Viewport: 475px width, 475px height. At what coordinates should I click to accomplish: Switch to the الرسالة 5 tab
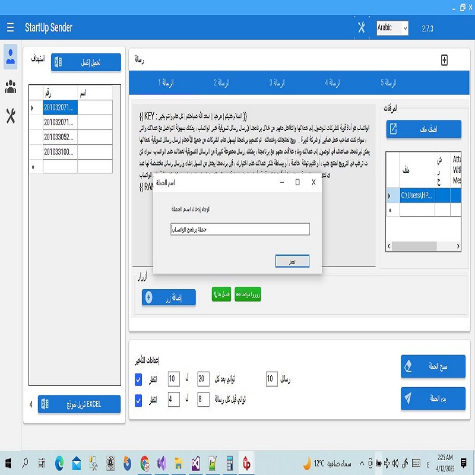pyautogui.click(x=388, y=83)
